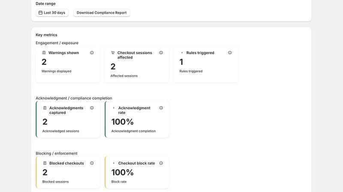
Task: Click the Checkout block rate card title
Action: coord(136,163)
